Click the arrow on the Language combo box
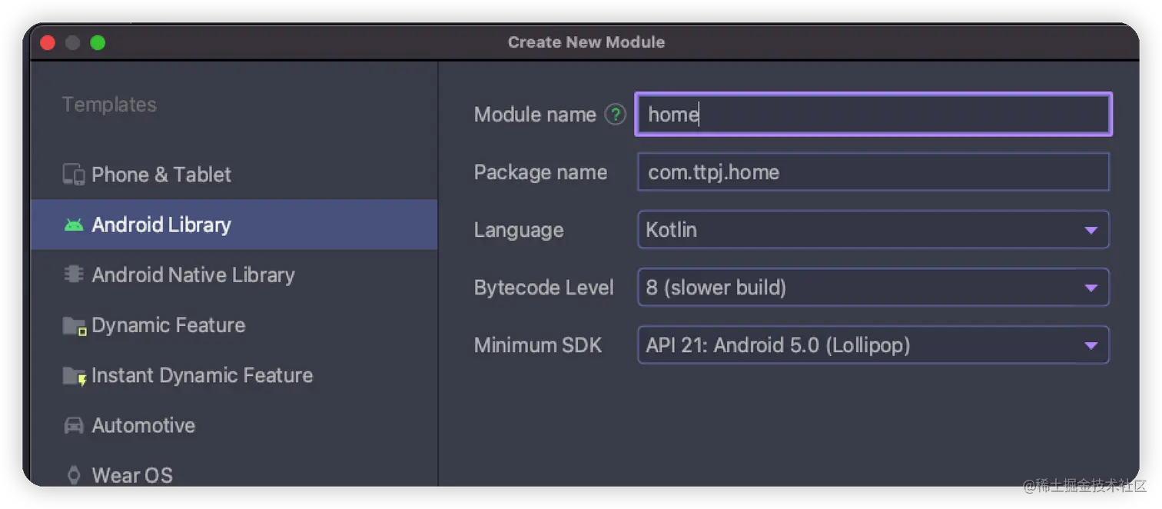 pos(1091,231)
